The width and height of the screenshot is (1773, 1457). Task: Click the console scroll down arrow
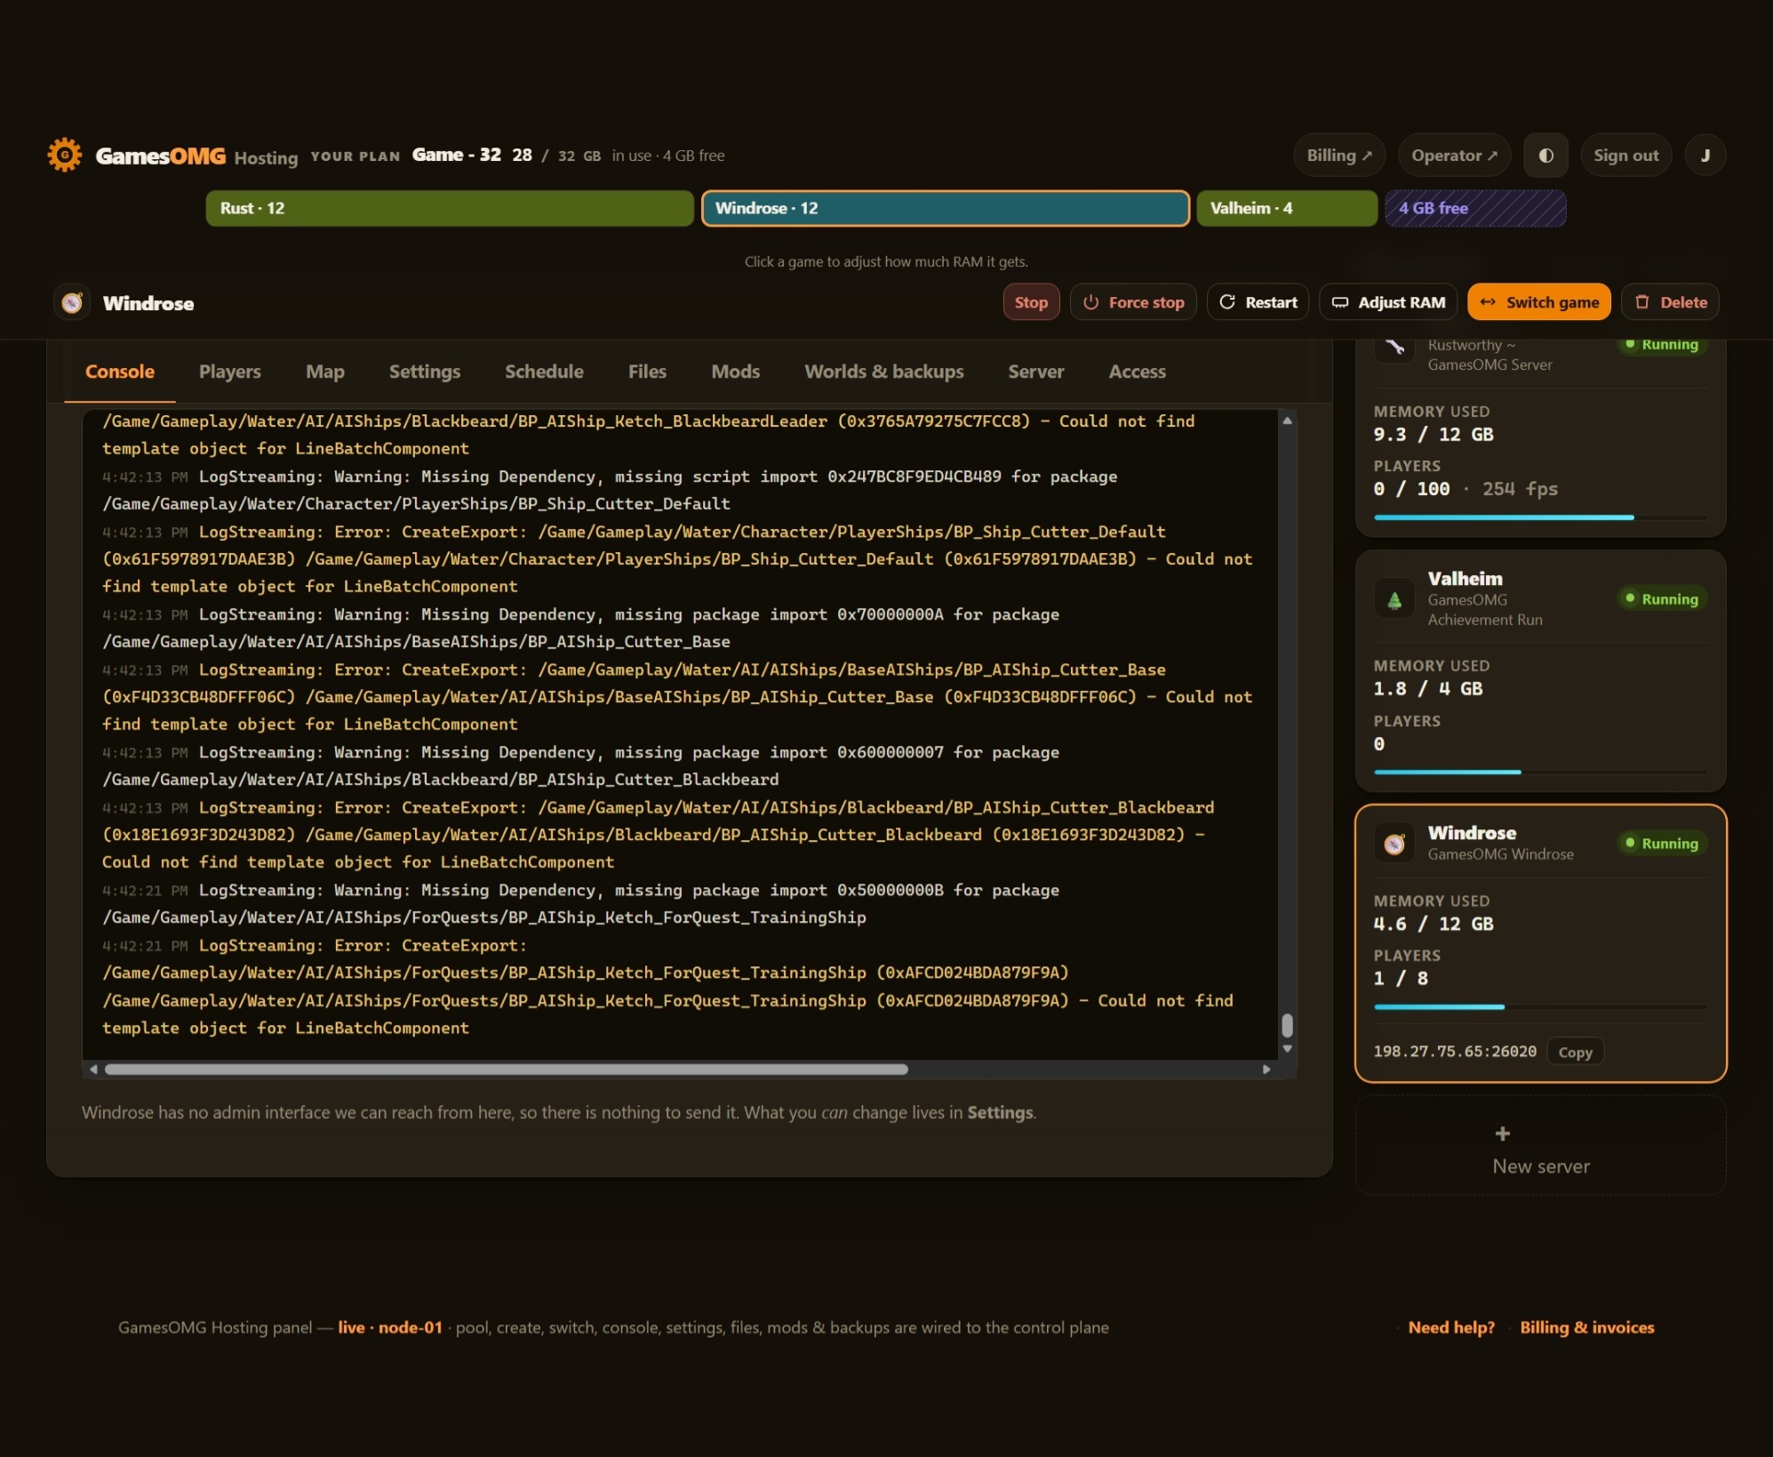click(1287, 1049)
